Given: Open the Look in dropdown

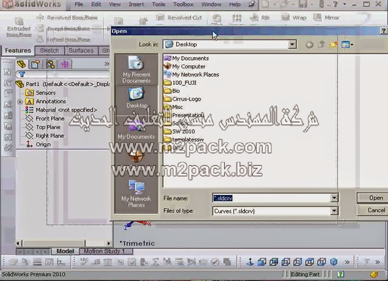Looking at the screenshot, I should (292, 44).
